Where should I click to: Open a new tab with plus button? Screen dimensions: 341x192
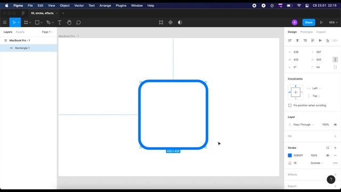(63, 13)
